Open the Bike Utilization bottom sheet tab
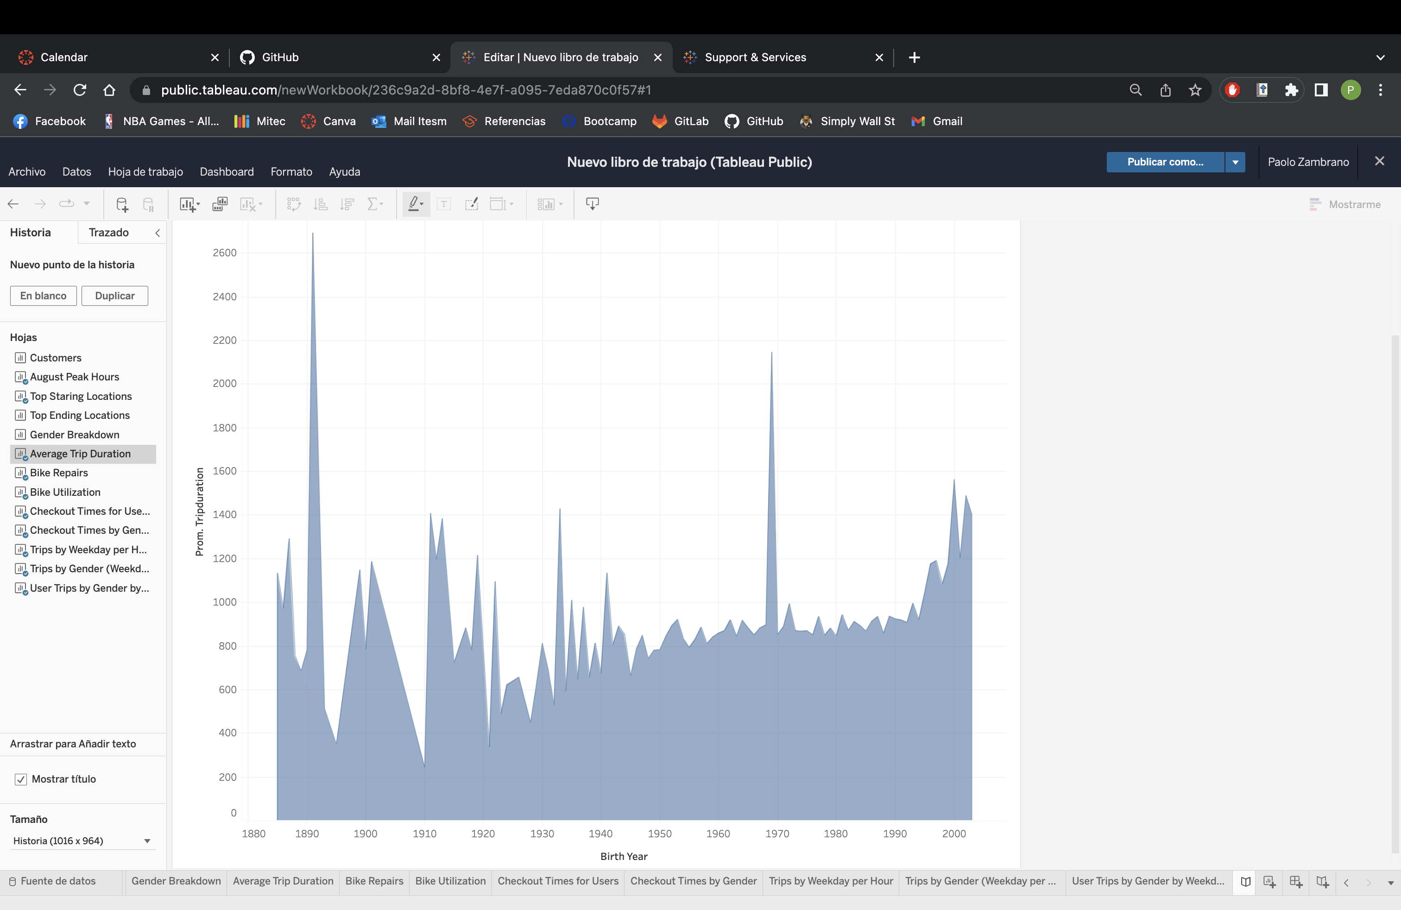The height and width of the screenshot is (910, 1401). 450,881
